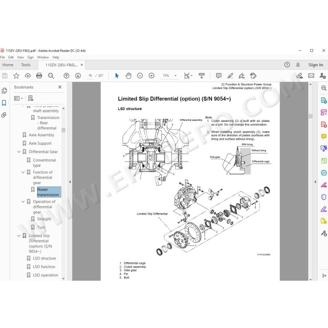This screenshot has width=328, height=328.
Task: Jump to Axle Assembly bookmark
Action: 41,135
